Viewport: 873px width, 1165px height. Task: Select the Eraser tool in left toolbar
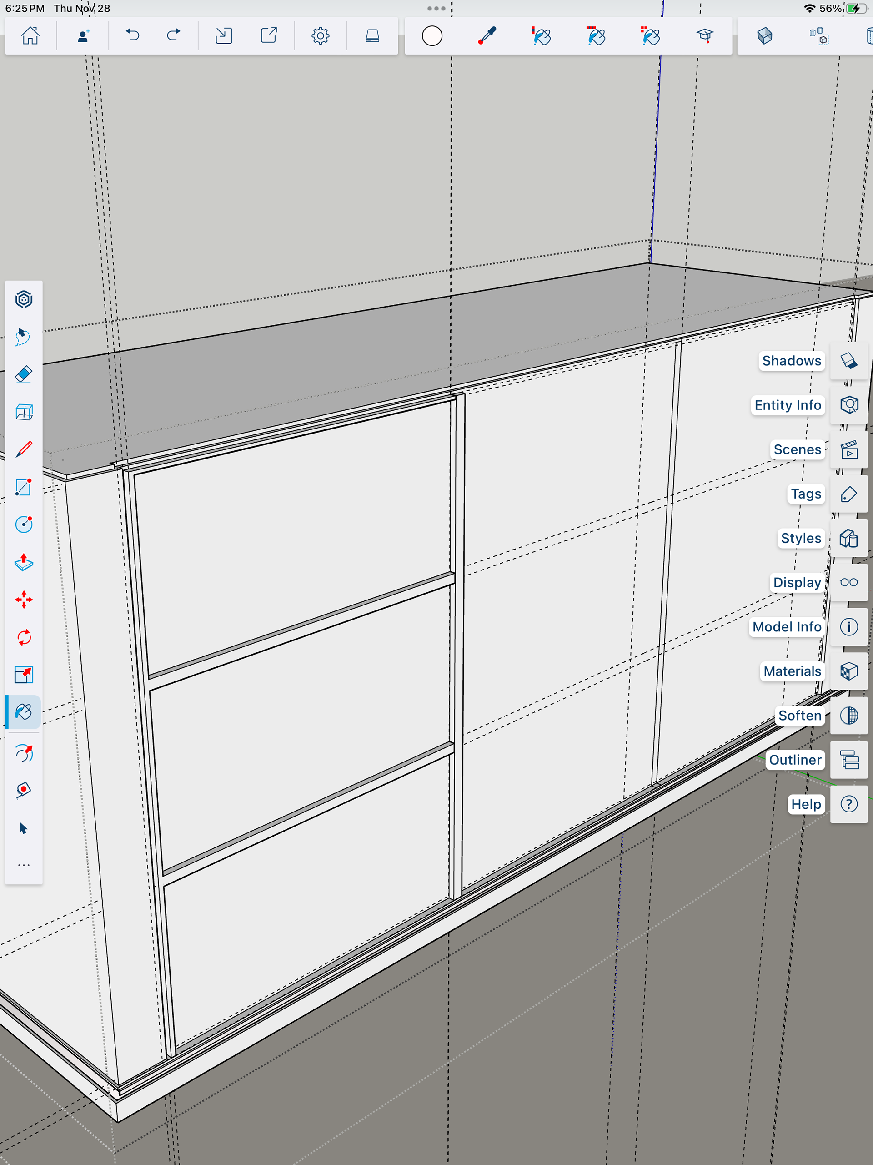(24, 374)
